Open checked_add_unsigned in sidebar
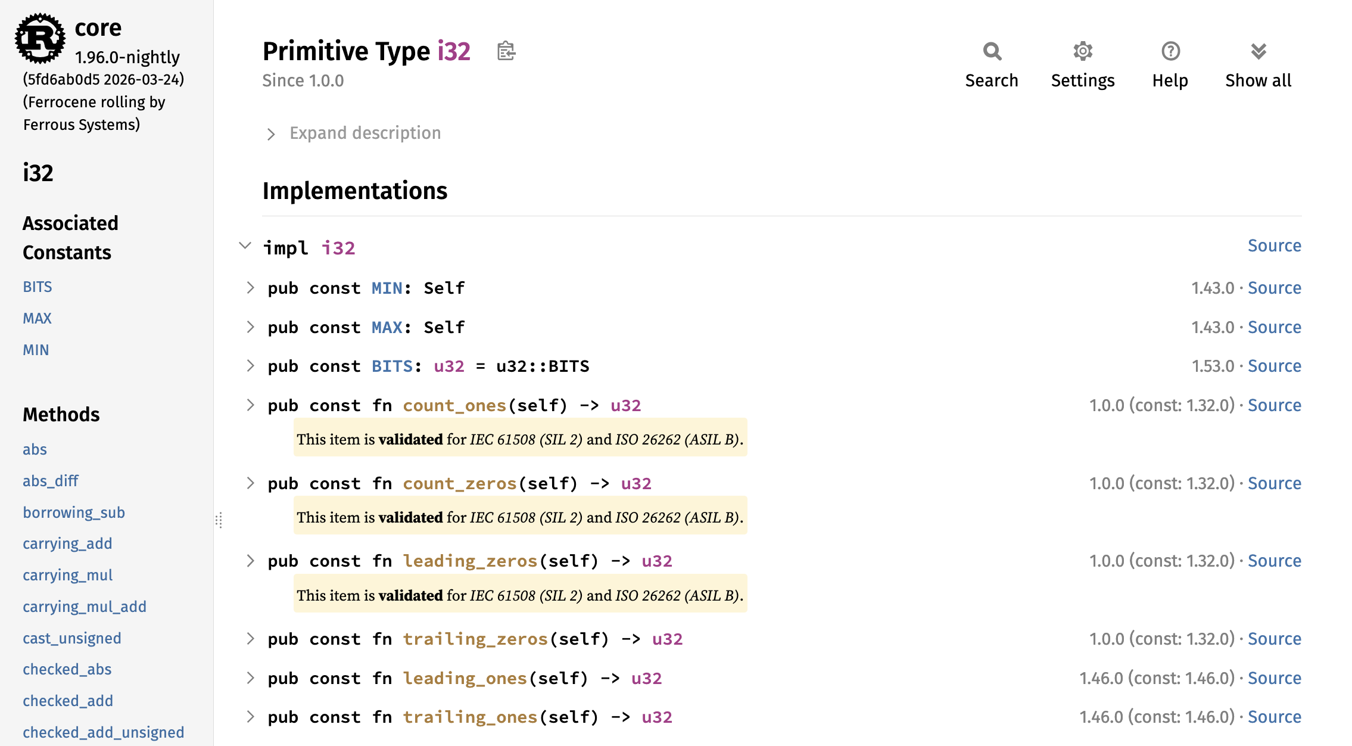This screenshot has width=1352, height=746. click(103, 732)
